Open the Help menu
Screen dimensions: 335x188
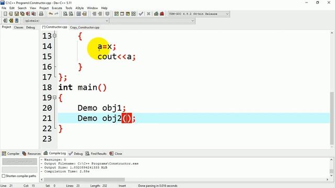pos(104,8)
